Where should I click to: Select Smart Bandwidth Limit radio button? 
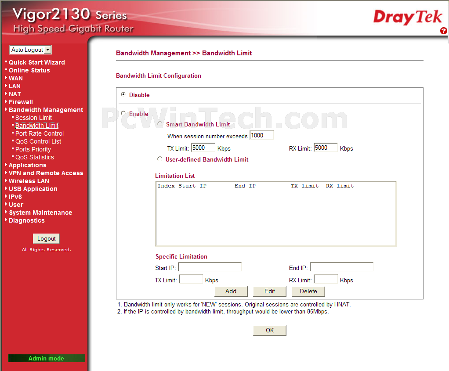pos(160,124)
